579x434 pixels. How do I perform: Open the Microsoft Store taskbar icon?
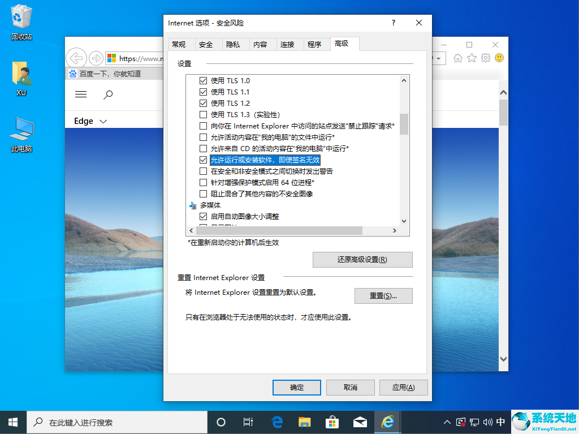[x=332, y=422]
